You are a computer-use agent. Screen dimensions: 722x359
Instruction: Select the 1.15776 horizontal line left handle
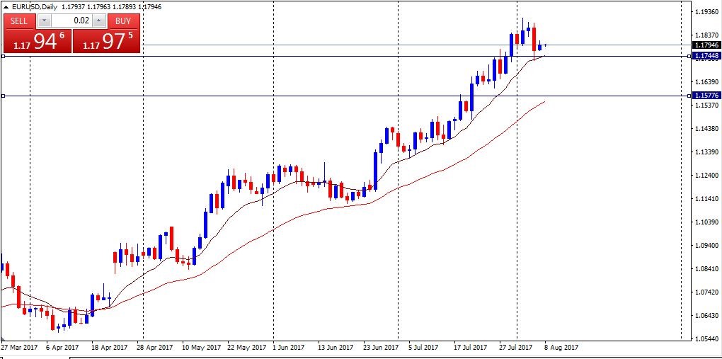pos(4,96)
